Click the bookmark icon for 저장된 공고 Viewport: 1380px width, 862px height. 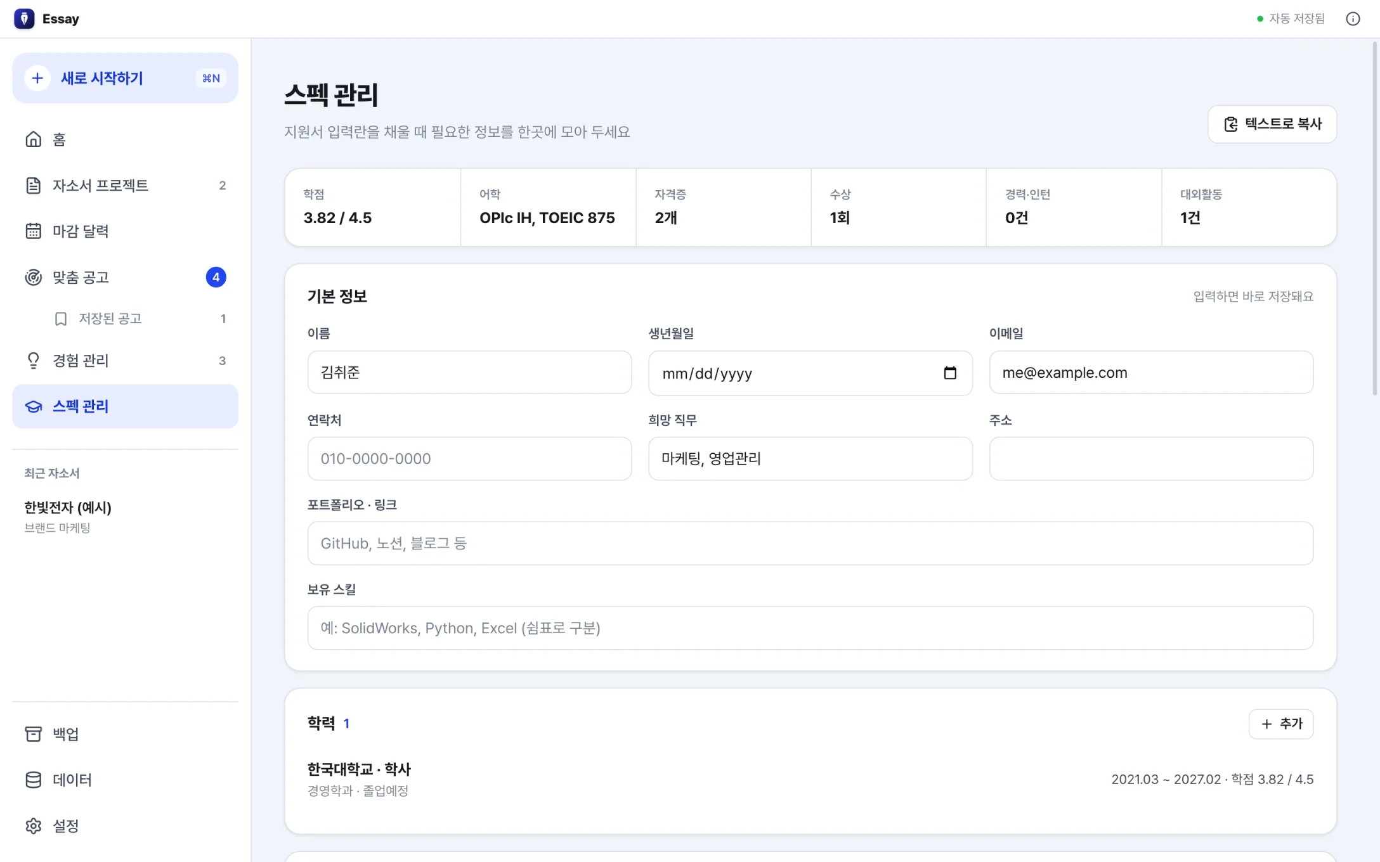pyautogui.click(x=61, y=318)
